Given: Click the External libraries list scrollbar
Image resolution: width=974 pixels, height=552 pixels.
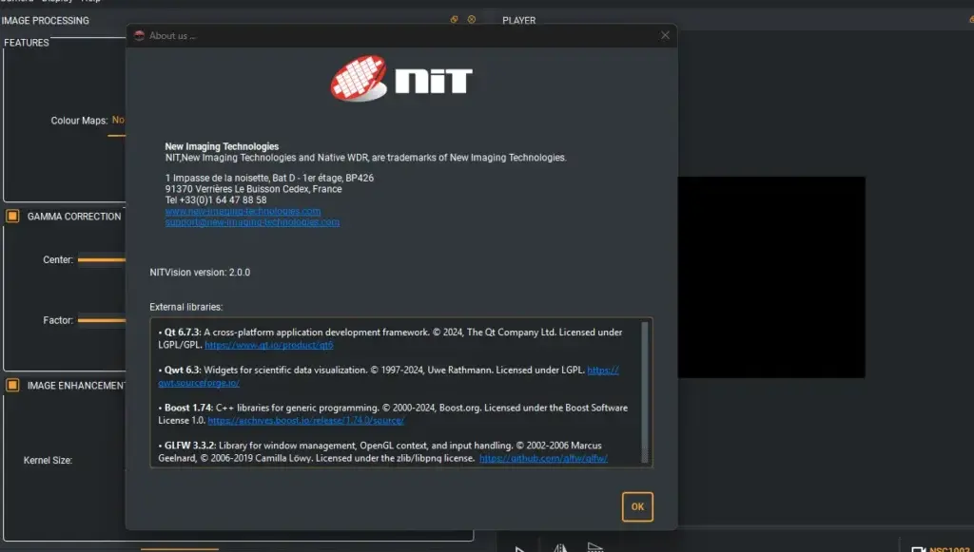Looking at the screenshot, I should point(645,392).
